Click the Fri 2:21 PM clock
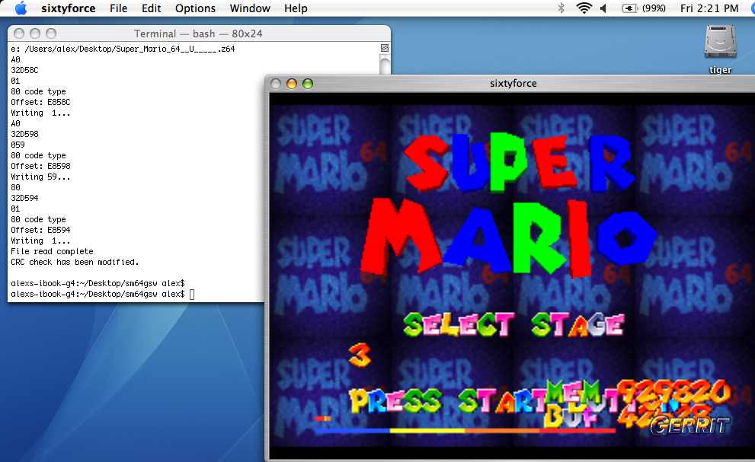Viewport: 755px width, 462px height. pos(709,8)
